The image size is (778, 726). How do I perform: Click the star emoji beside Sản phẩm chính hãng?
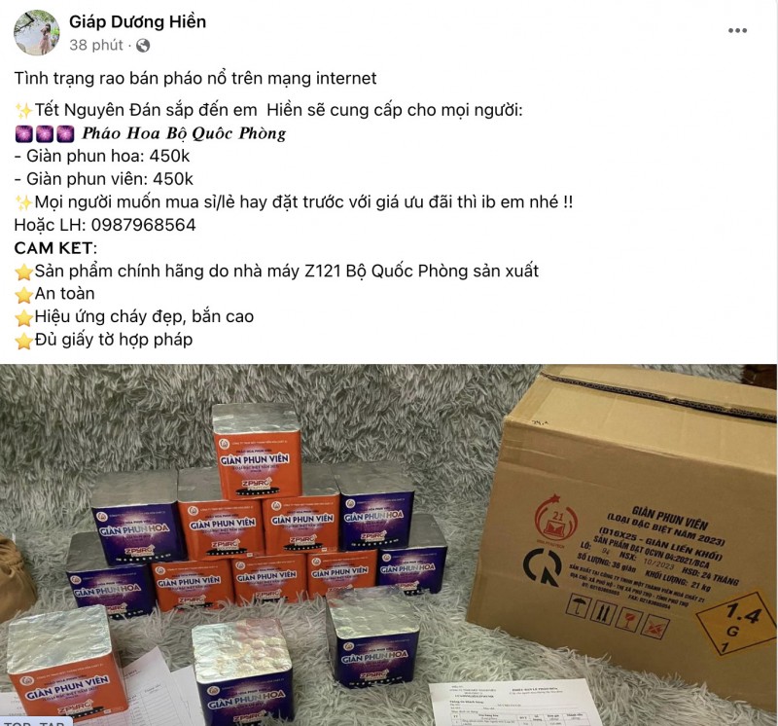point(23,272)
